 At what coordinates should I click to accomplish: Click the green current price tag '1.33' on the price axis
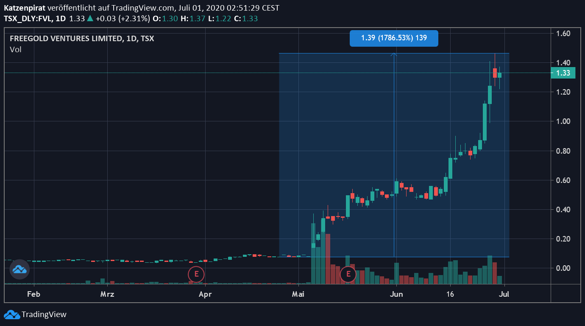click(x=563, y=73)
